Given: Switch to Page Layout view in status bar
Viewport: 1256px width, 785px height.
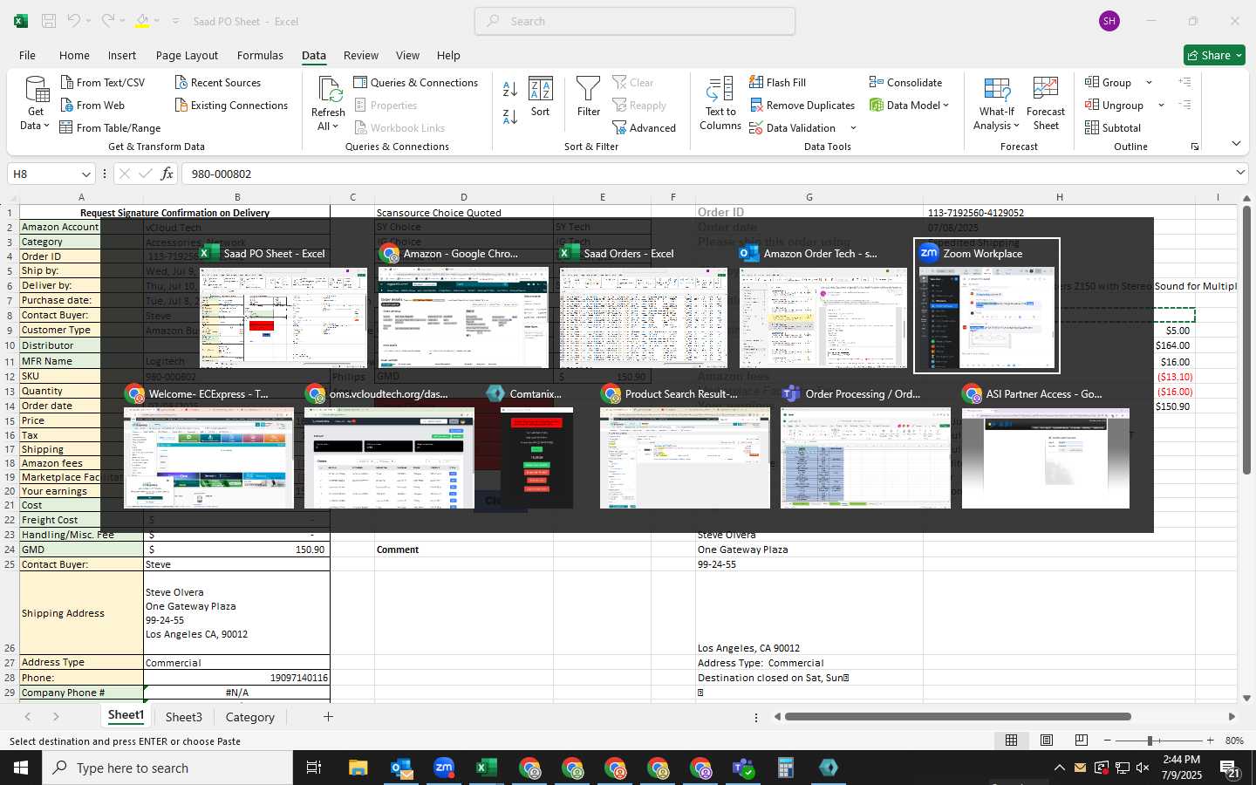Looking at the screenshot, I should 1046,741.
